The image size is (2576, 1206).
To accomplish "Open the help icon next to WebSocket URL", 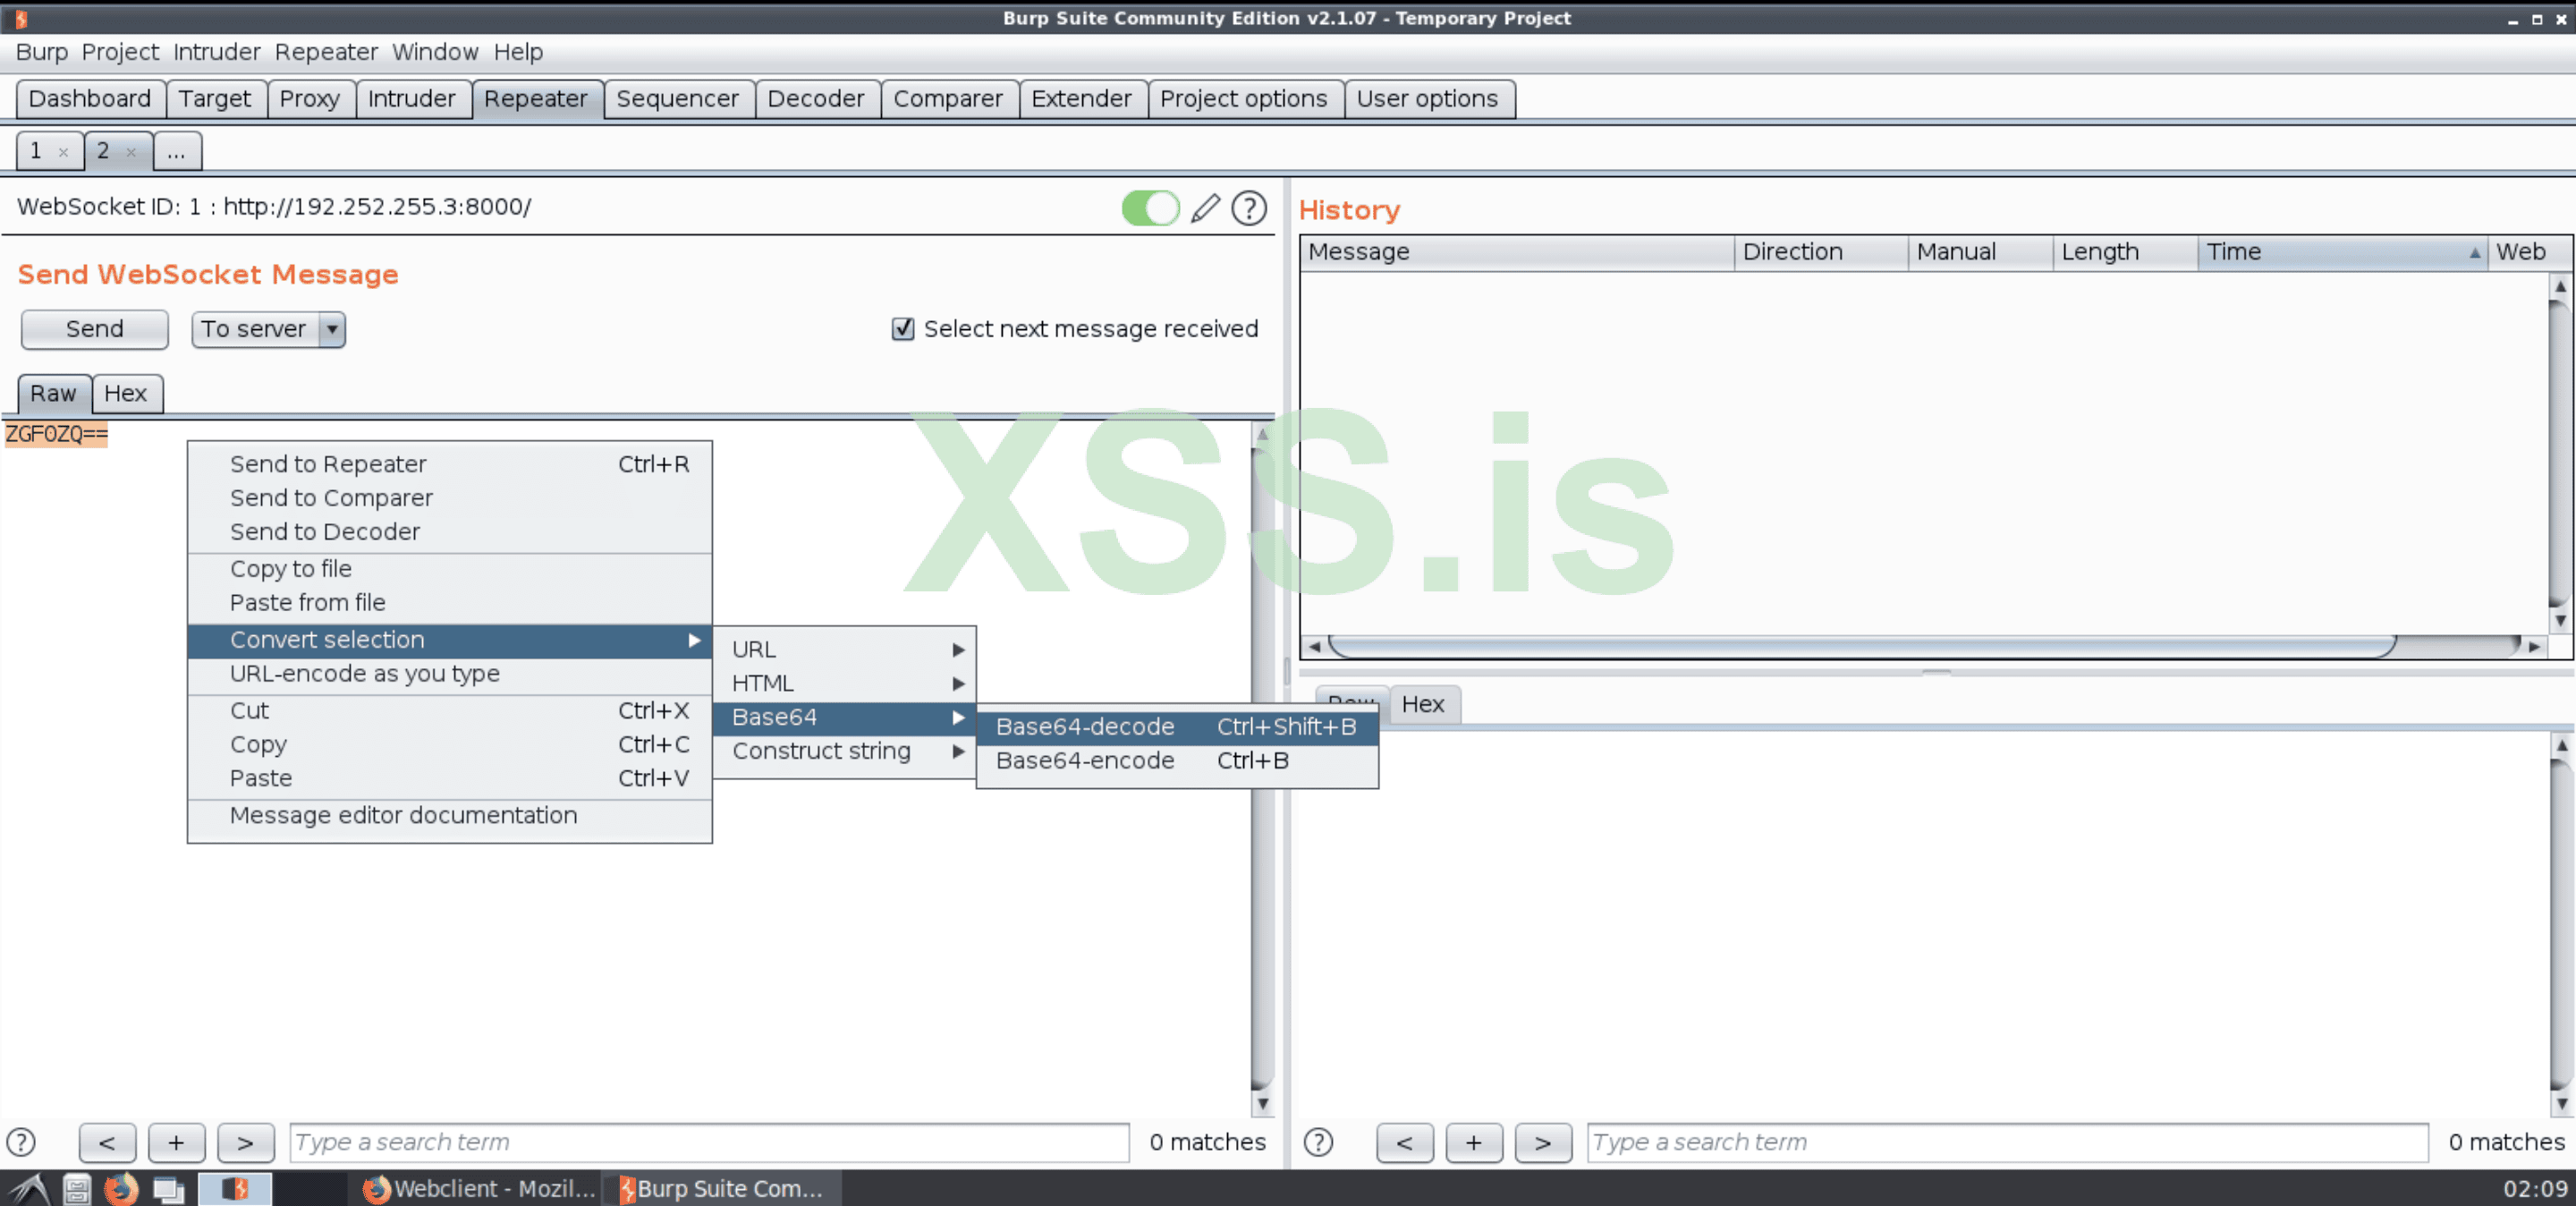I will tap(1249, 208).
